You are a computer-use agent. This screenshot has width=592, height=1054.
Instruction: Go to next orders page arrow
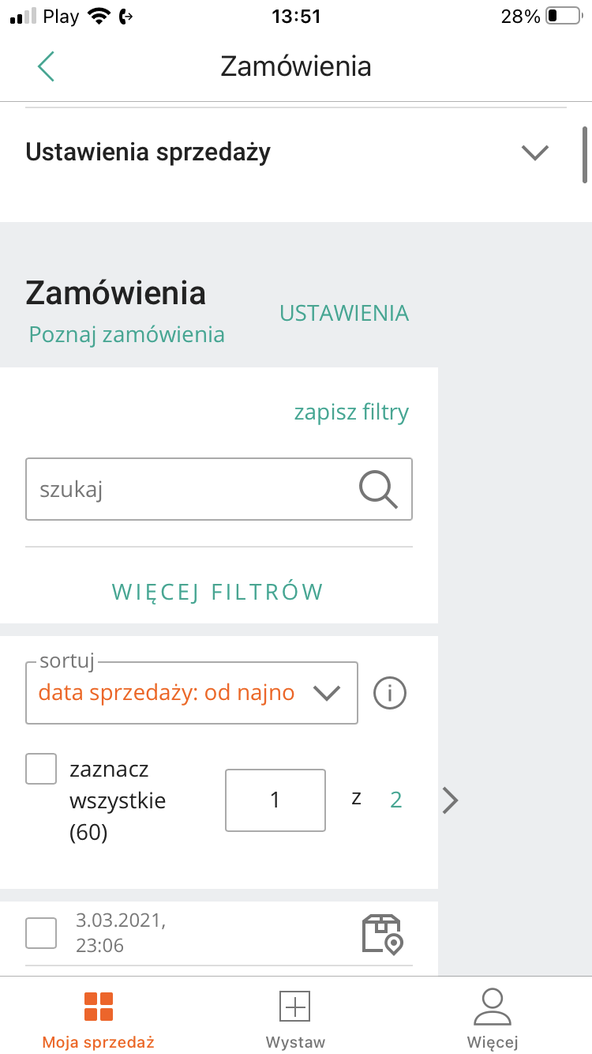(x=450, y=800)
